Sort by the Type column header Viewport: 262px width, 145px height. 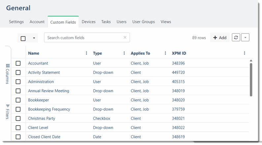(97, 53)
